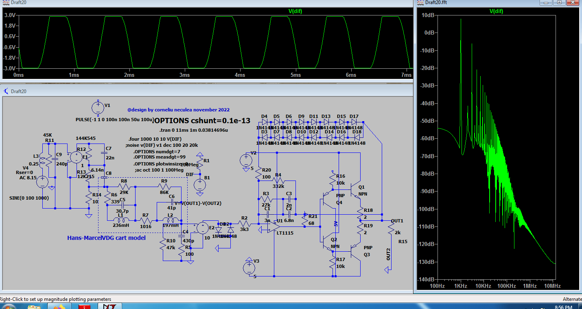Click the Draft20 waveform window icon
Screen dimensions: 582x309
tap(6, 2)
